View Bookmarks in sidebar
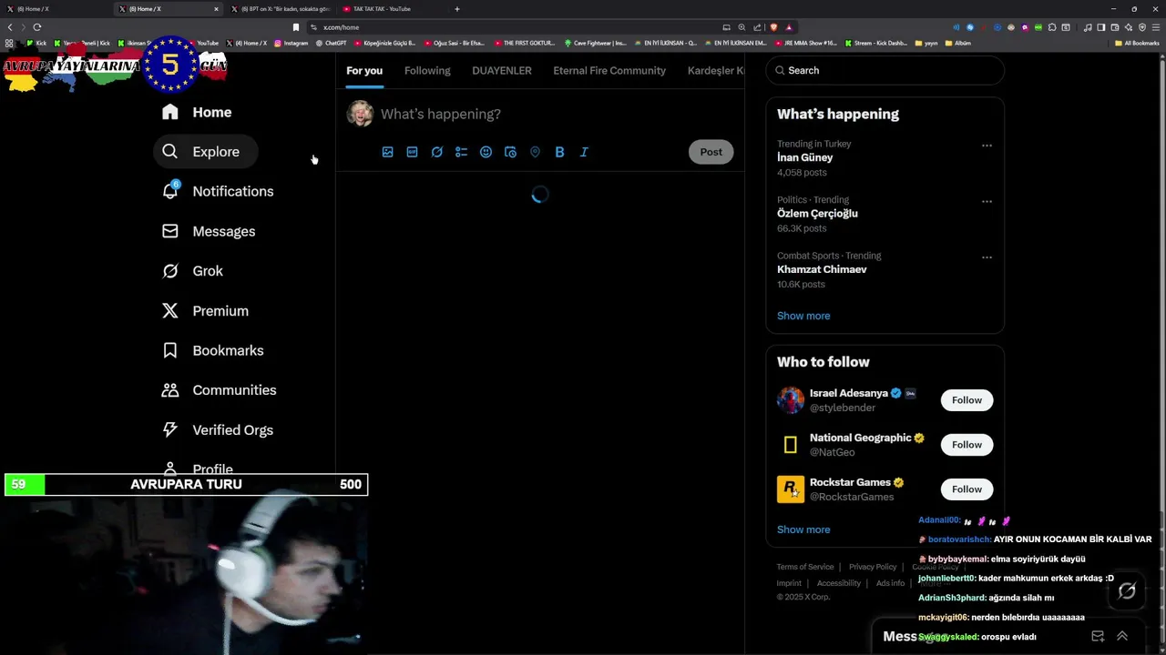The image size is (1166, 655). (212, 350)
